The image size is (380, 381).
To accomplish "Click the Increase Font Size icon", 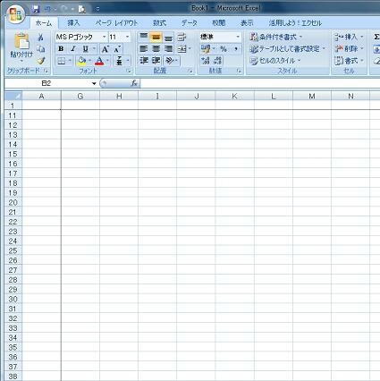I will pyautogui.click(x=105, y=49).
